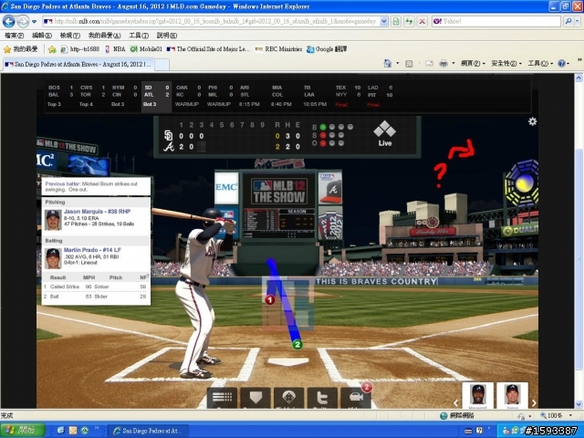Viewport: 584px width, 438px height.
Task: Open the Twitter feed icon
Action: click(x=322, y=398)
